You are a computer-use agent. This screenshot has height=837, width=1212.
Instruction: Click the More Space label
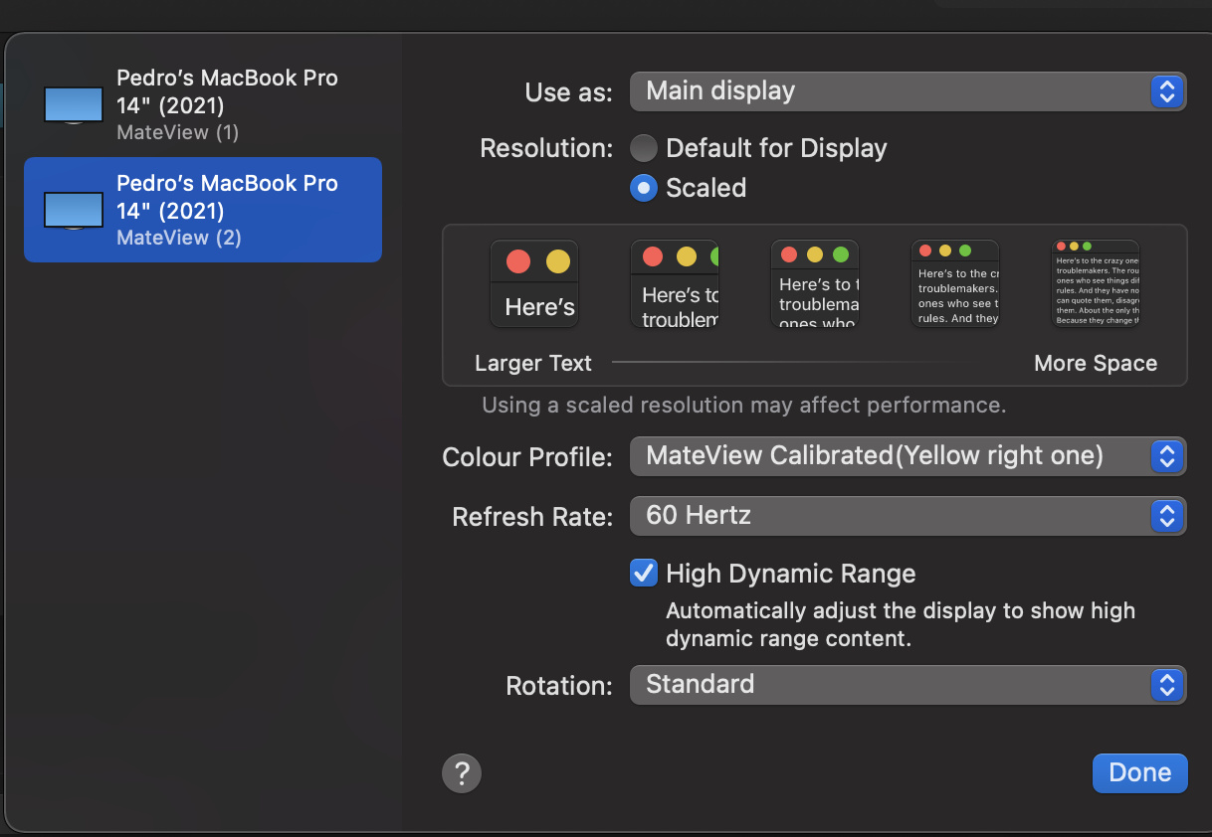(1096, 364)
